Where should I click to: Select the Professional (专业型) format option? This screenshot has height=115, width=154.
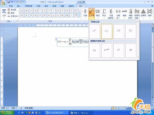[12, 10]
